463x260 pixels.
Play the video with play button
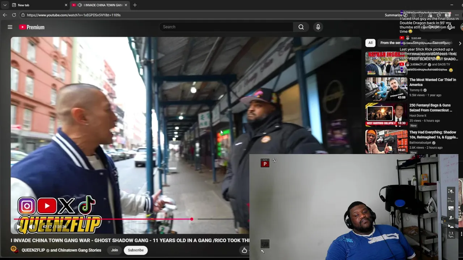pyautogui.click(x=19, y=227)
